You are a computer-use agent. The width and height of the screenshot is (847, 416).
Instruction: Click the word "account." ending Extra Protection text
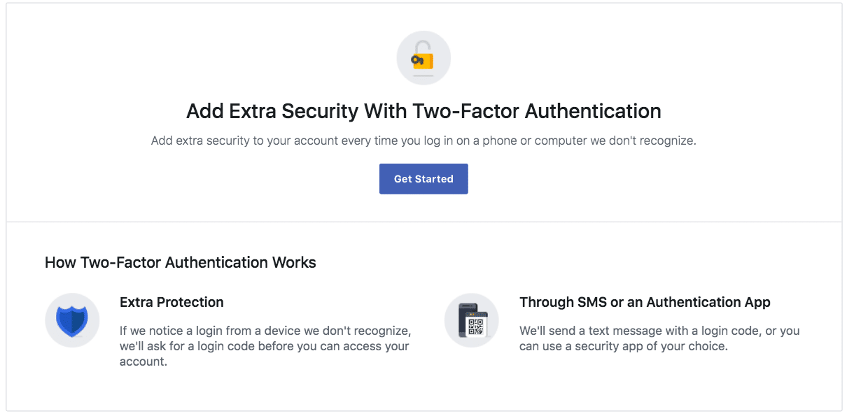coord(143,362)
